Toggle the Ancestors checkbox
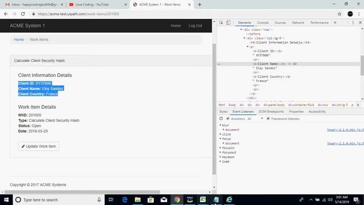 point(227,118)
